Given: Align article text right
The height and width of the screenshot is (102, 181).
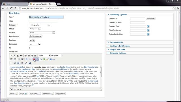Looking at the screenshot, I should click(x=32, y=56).
